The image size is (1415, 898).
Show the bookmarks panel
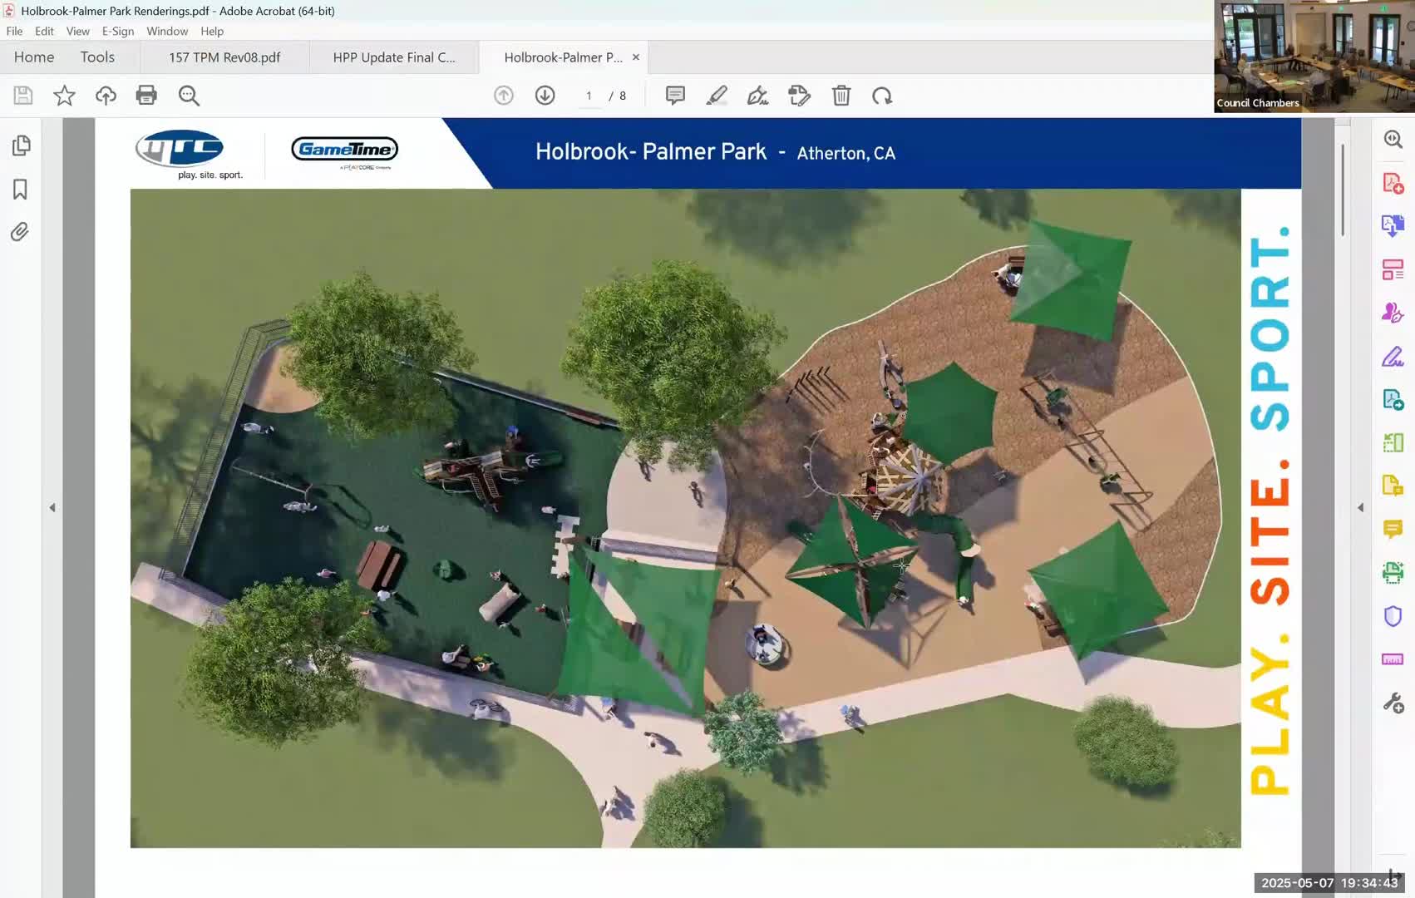[x=21, y=190]
